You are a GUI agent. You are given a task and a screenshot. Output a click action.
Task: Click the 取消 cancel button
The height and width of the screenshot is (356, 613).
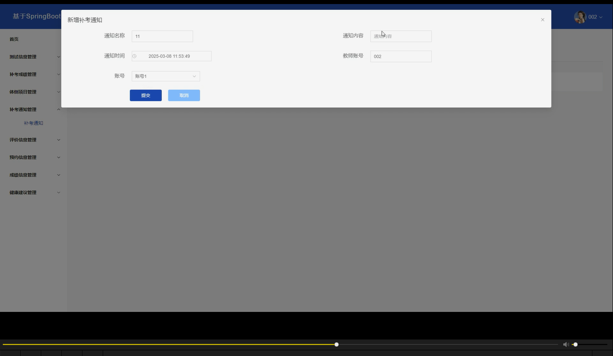[x=184, y=95]
